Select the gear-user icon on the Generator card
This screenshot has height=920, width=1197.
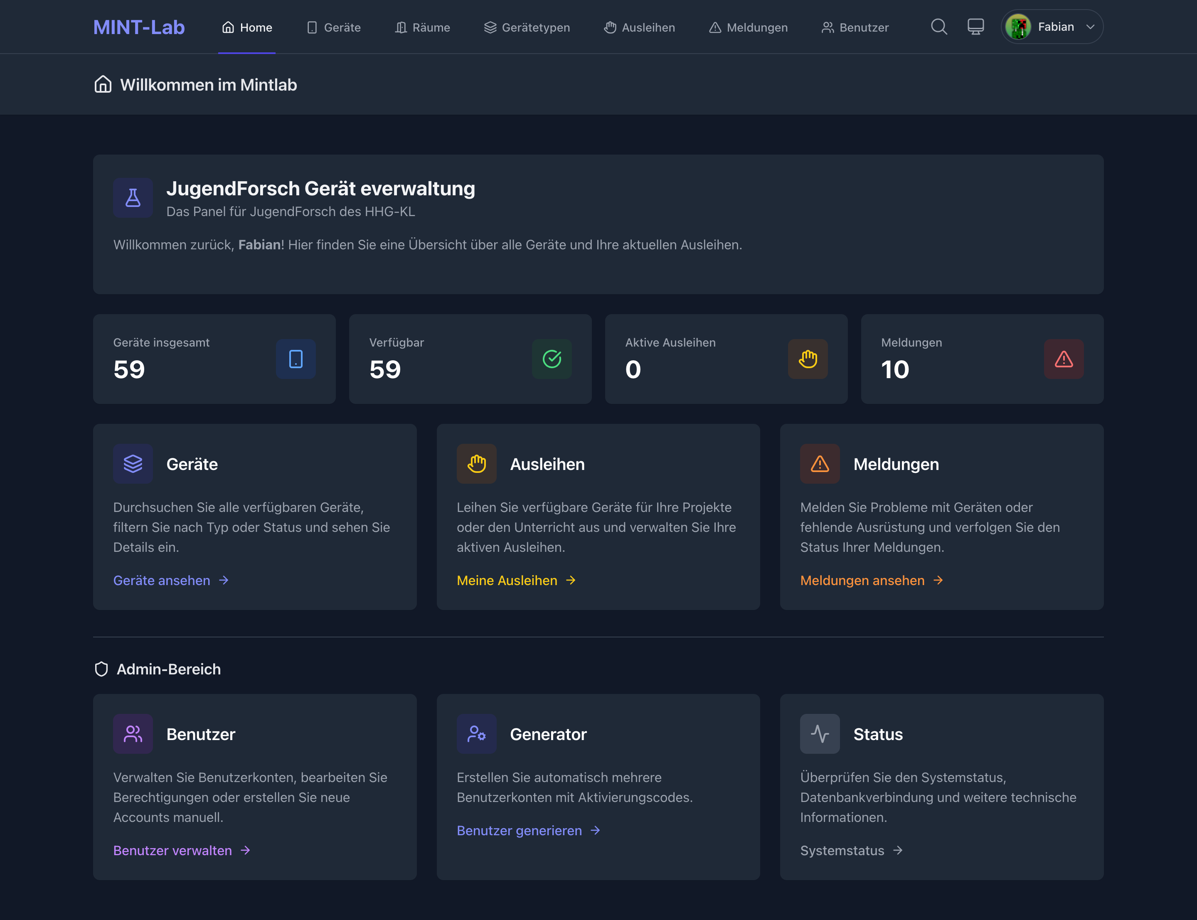(476, 733)
